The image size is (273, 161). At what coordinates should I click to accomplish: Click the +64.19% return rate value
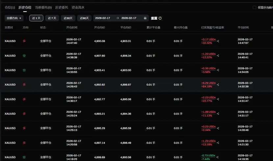point(207,86)
